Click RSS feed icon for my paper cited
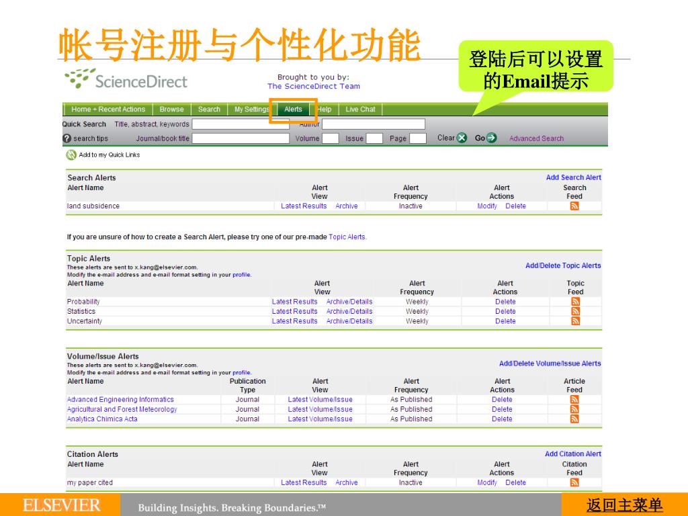688x516 pixels. pos(574,482)
